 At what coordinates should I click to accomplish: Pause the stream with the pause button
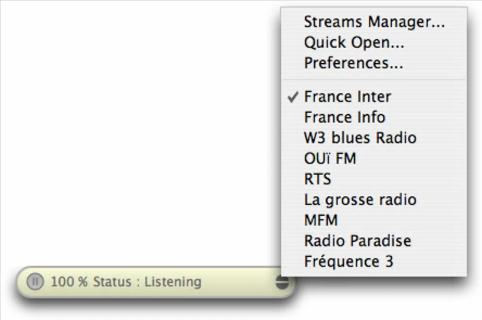(x=34, y=282)
